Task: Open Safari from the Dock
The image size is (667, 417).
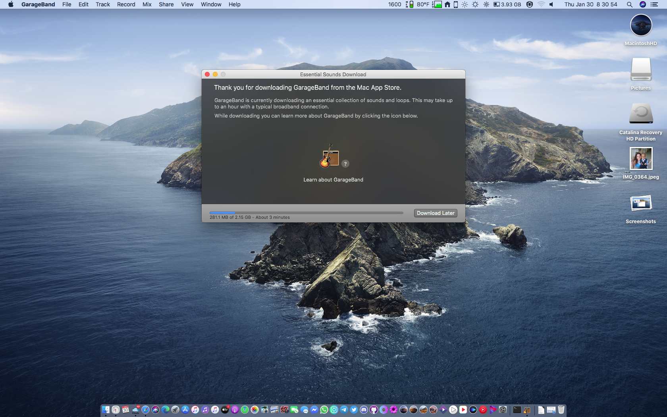Action: (x=145, y=409)
